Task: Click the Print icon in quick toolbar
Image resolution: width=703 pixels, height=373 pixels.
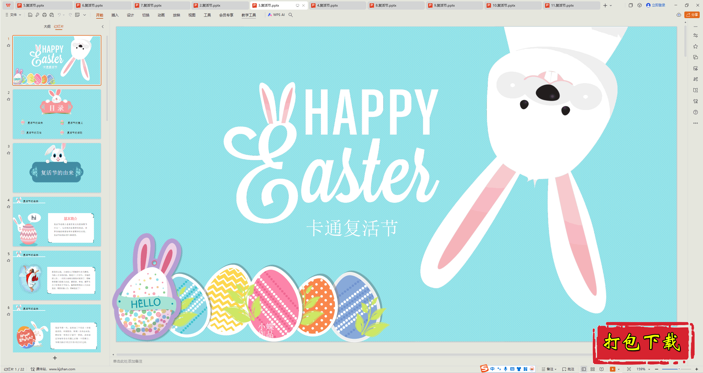Action: tap(44, 15)
